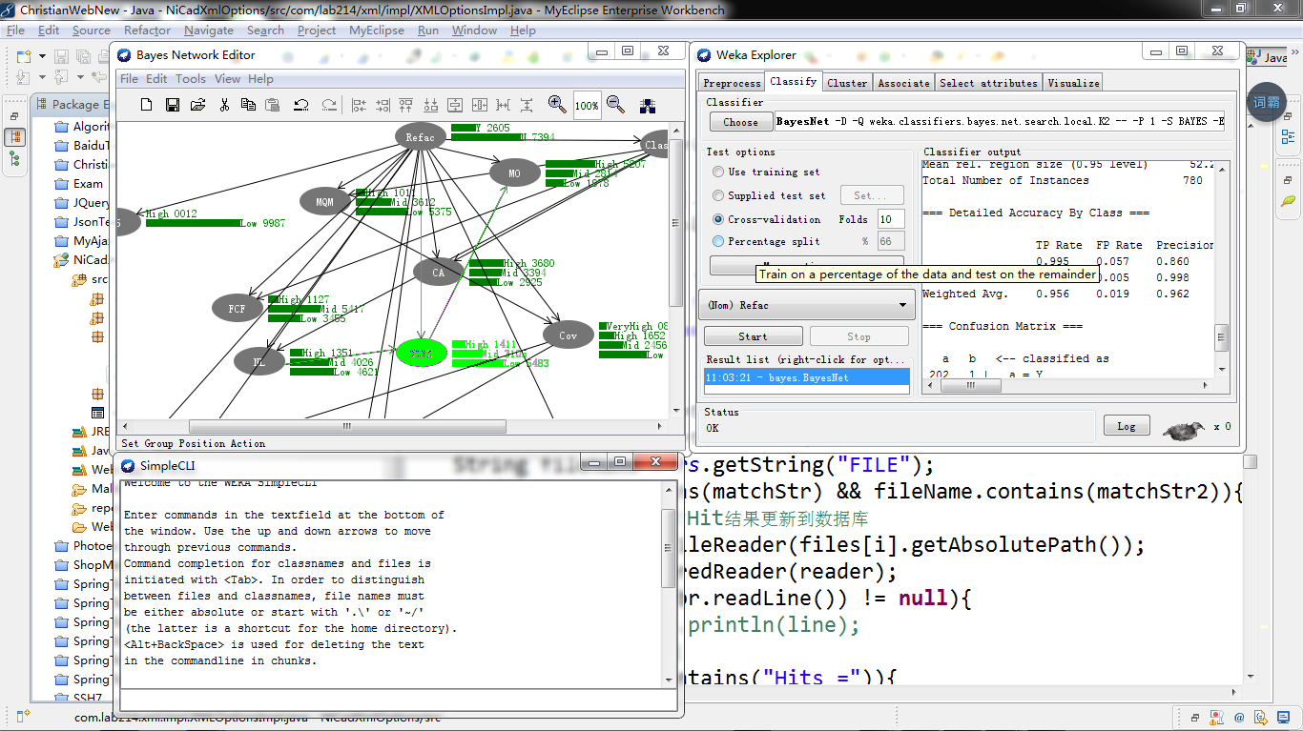Save the Bayes network with the floppy icon
The image size is (1303, 731).
pyautogui.click(x=173, y=105)
